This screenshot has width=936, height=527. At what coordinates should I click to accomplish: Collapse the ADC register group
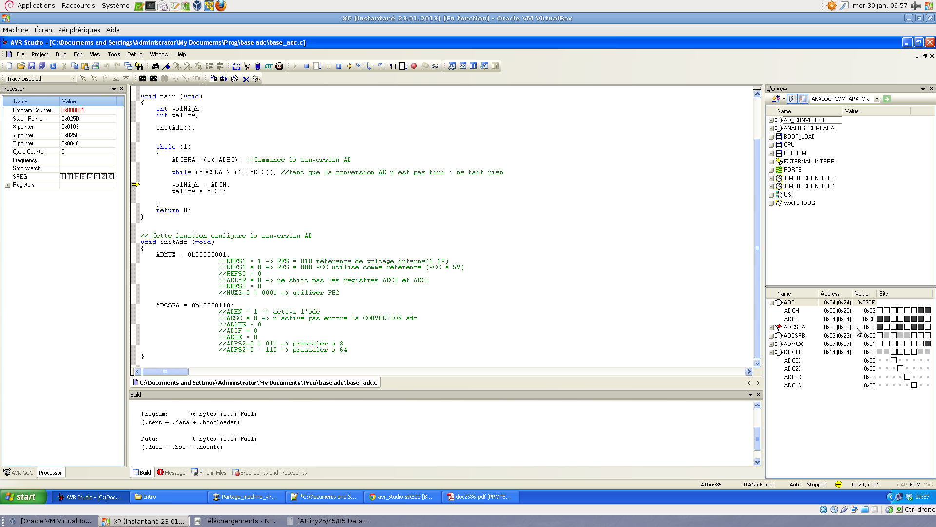point(771,303)
